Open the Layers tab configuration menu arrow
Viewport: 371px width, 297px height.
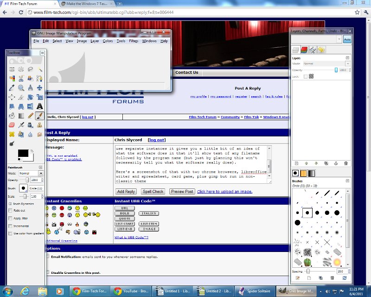click(347, 58)
